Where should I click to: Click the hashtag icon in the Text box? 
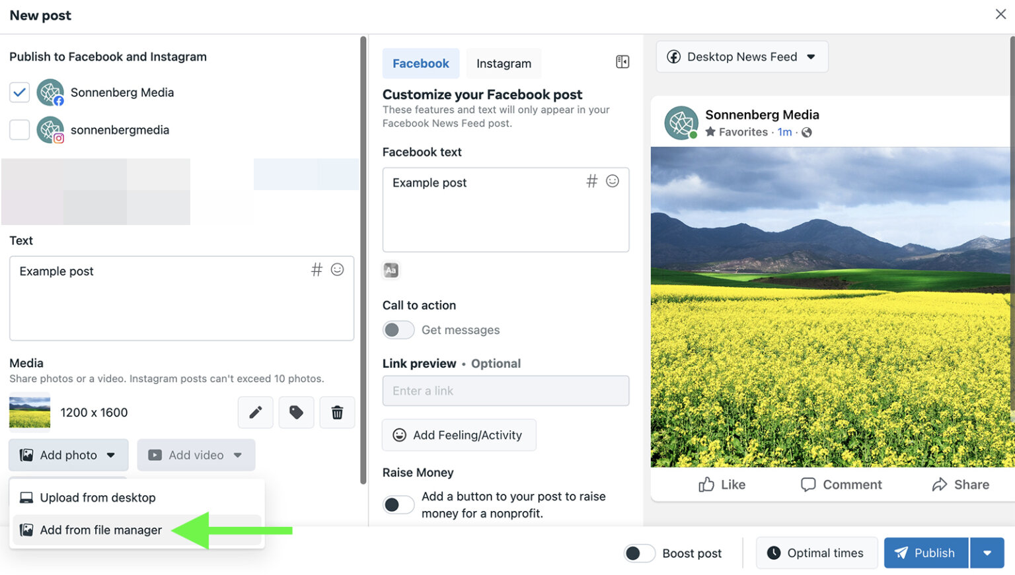click(317, 269)
